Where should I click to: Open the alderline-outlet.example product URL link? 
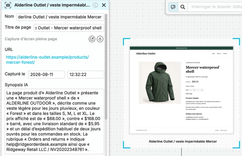click(47, 60)
